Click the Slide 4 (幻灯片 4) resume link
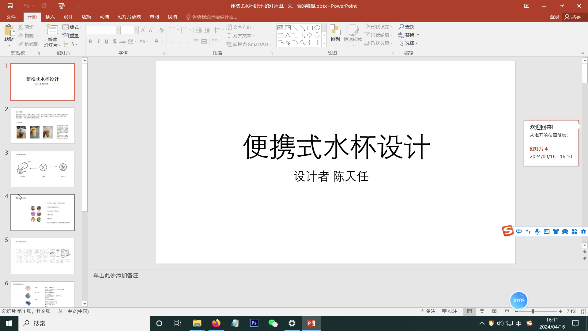The width and height of the screenshot is (588, 331). pos(538,149)
